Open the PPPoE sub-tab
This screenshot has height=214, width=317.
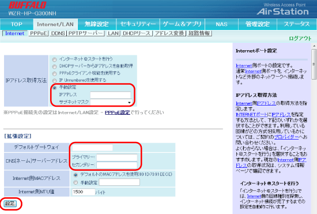[39, 33]
